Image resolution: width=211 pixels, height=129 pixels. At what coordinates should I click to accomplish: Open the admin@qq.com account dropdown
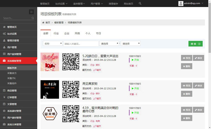[191, 4]
